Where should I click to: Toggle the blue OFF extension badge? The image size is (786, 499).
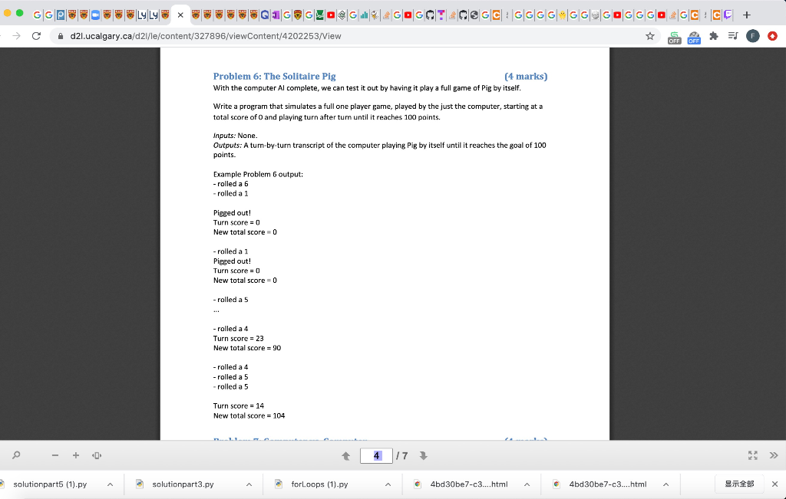point(694,37)
